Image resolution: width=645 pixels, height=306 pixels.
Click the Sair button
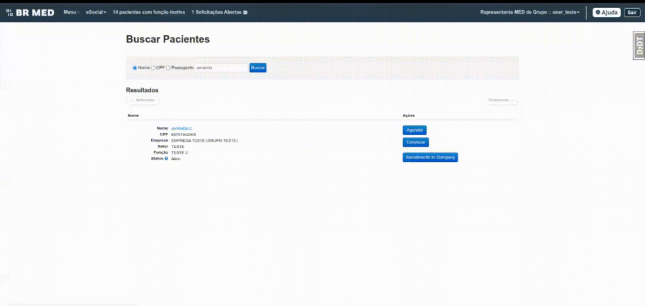(x=632, y=13)
